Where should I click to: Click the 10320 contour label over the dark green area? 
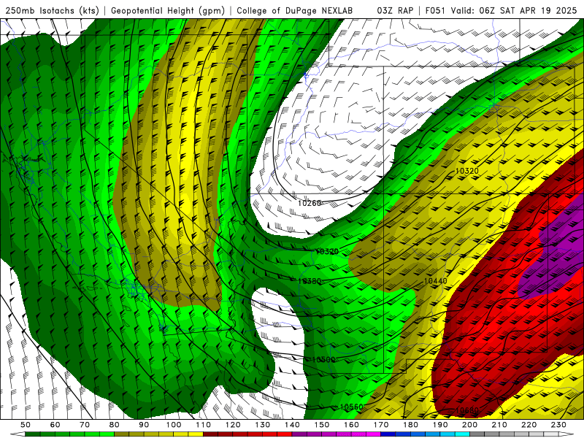tap(327, 251)
